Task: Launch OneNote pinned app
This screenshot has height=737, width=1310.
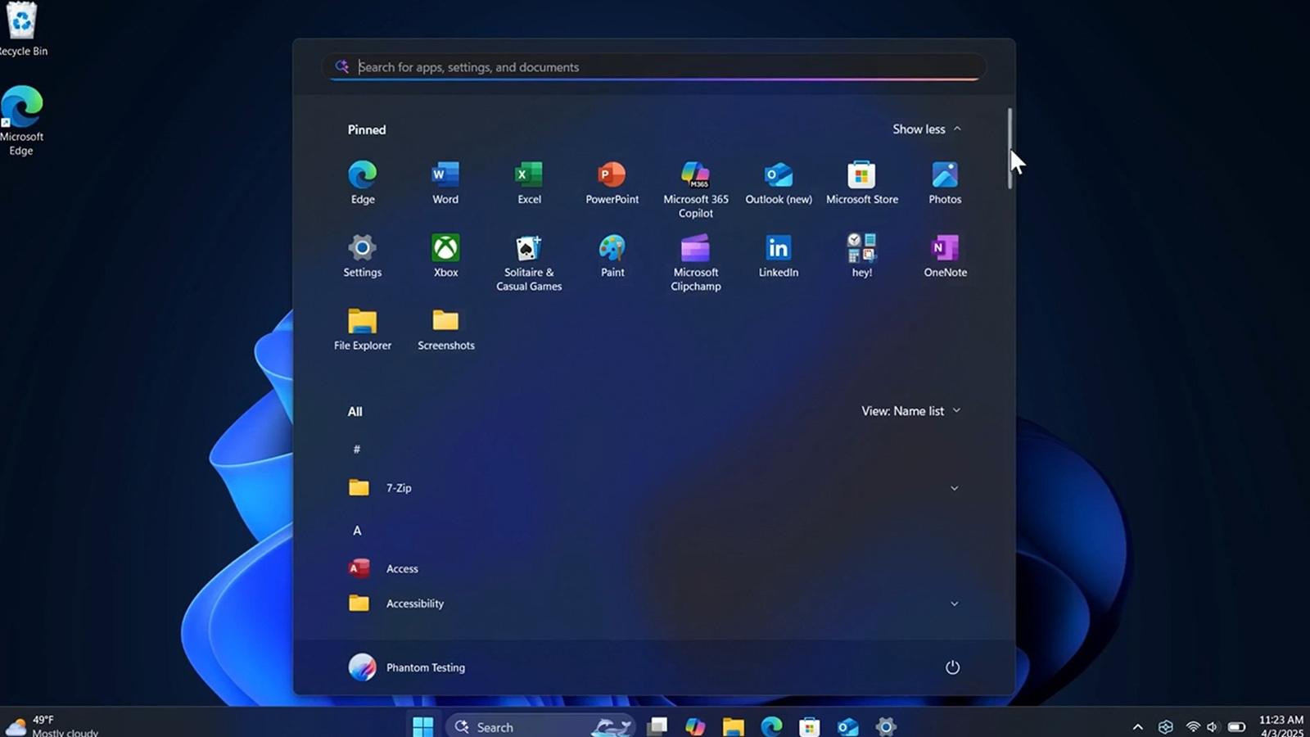Action: [x=945, y=255]
